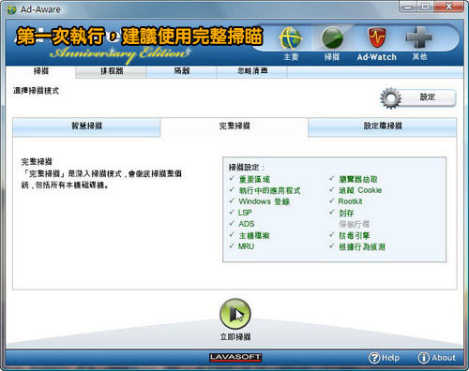Minimize the Ad-Aware window
Viewport: 469px width, 371px height.
coord(408,7)
